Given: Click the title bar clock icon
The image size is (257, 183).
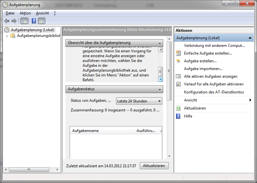Looking at the screenshot, I should point(5,5).
